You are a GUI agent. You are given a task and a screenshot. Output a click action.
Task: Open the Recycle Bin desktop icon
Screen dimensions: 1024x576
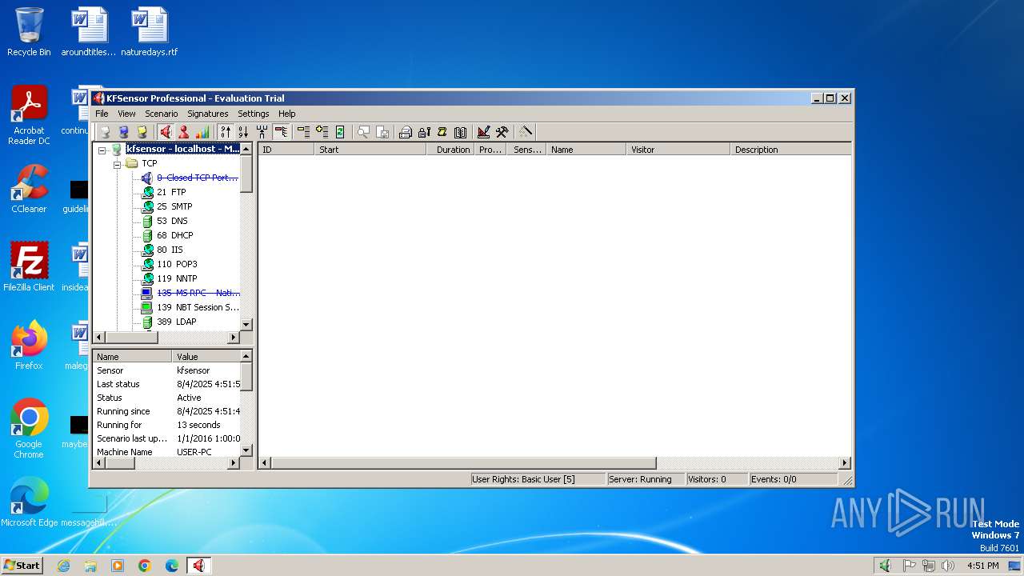[x=29, y=32]
